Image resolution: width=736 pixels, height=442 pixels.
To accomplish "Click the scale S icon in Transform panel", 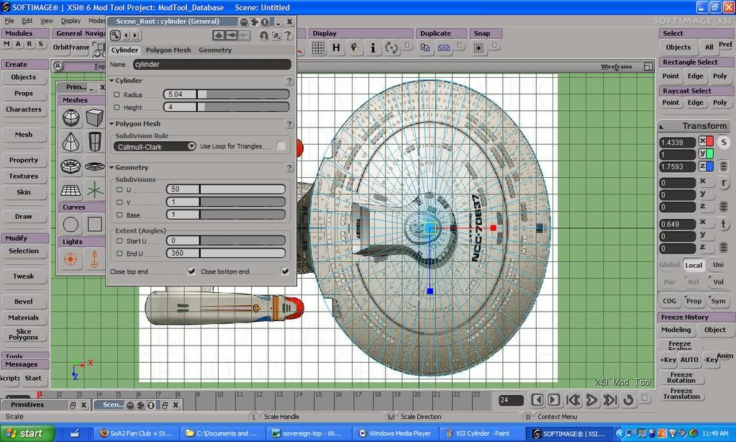I will pos(724,142).
